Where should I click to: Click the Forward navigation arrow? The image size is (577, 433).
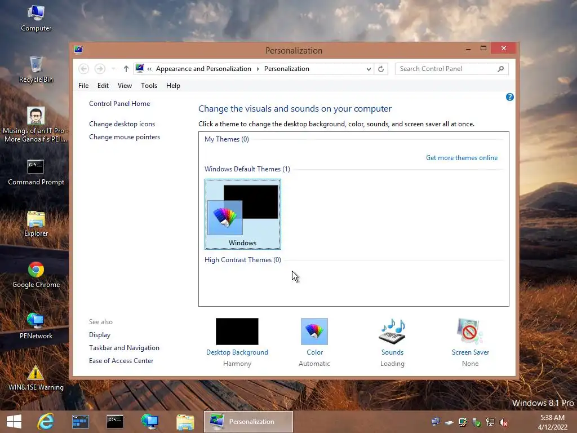(x=100, y=69)
